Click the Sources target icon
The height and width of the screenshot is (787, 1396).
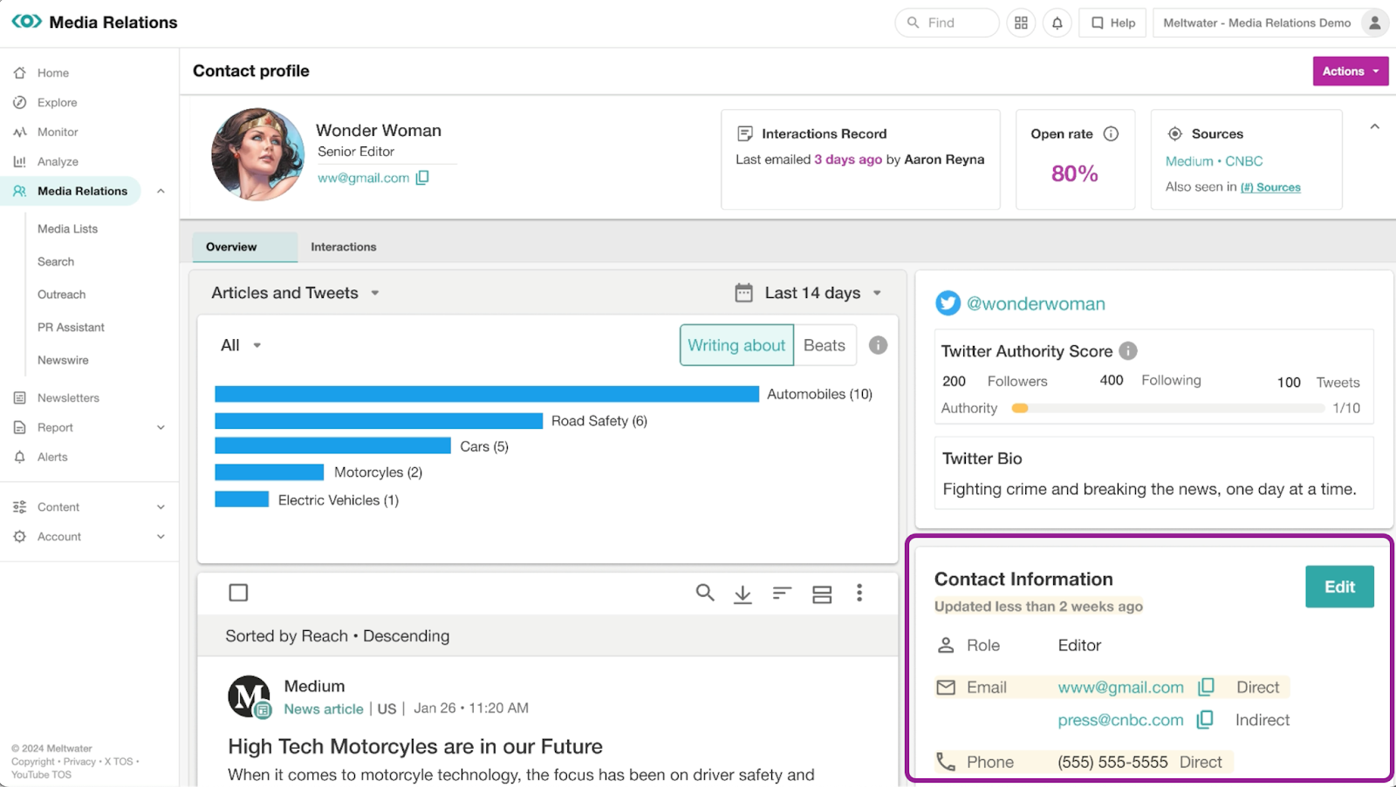tap(1175, 133)
